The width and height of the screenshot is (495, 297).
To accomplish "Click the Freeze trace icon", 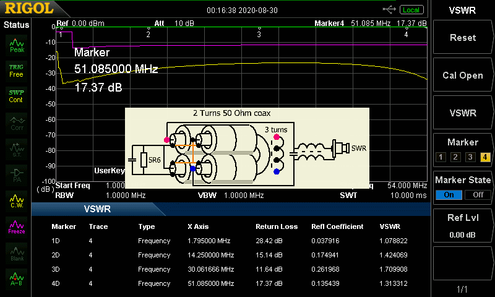I will click(17, 226).
